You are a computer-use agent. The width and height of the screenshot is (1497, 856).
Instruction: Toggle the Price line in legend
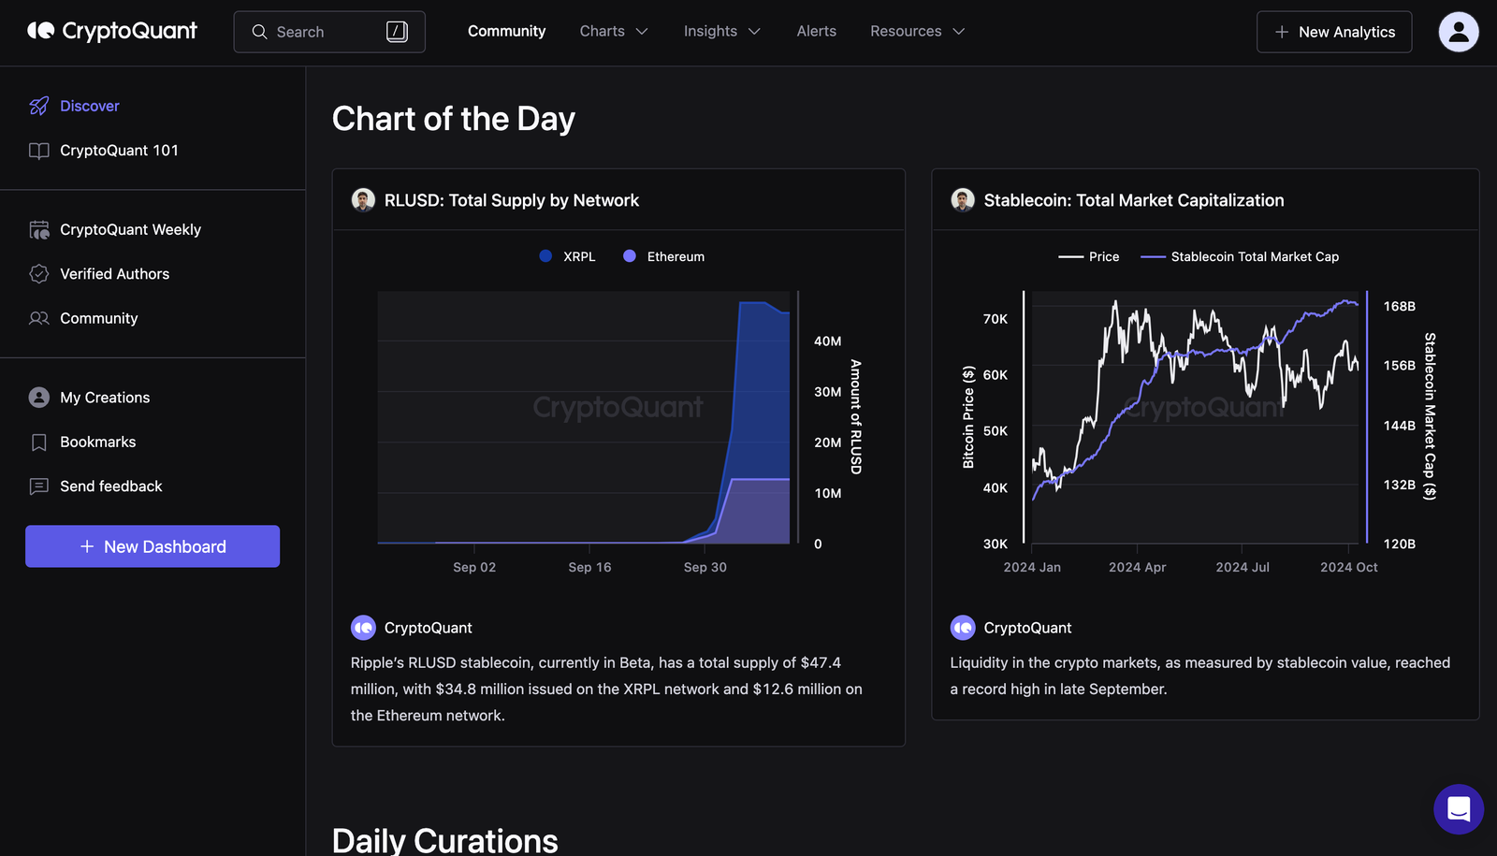point(1089,256)
